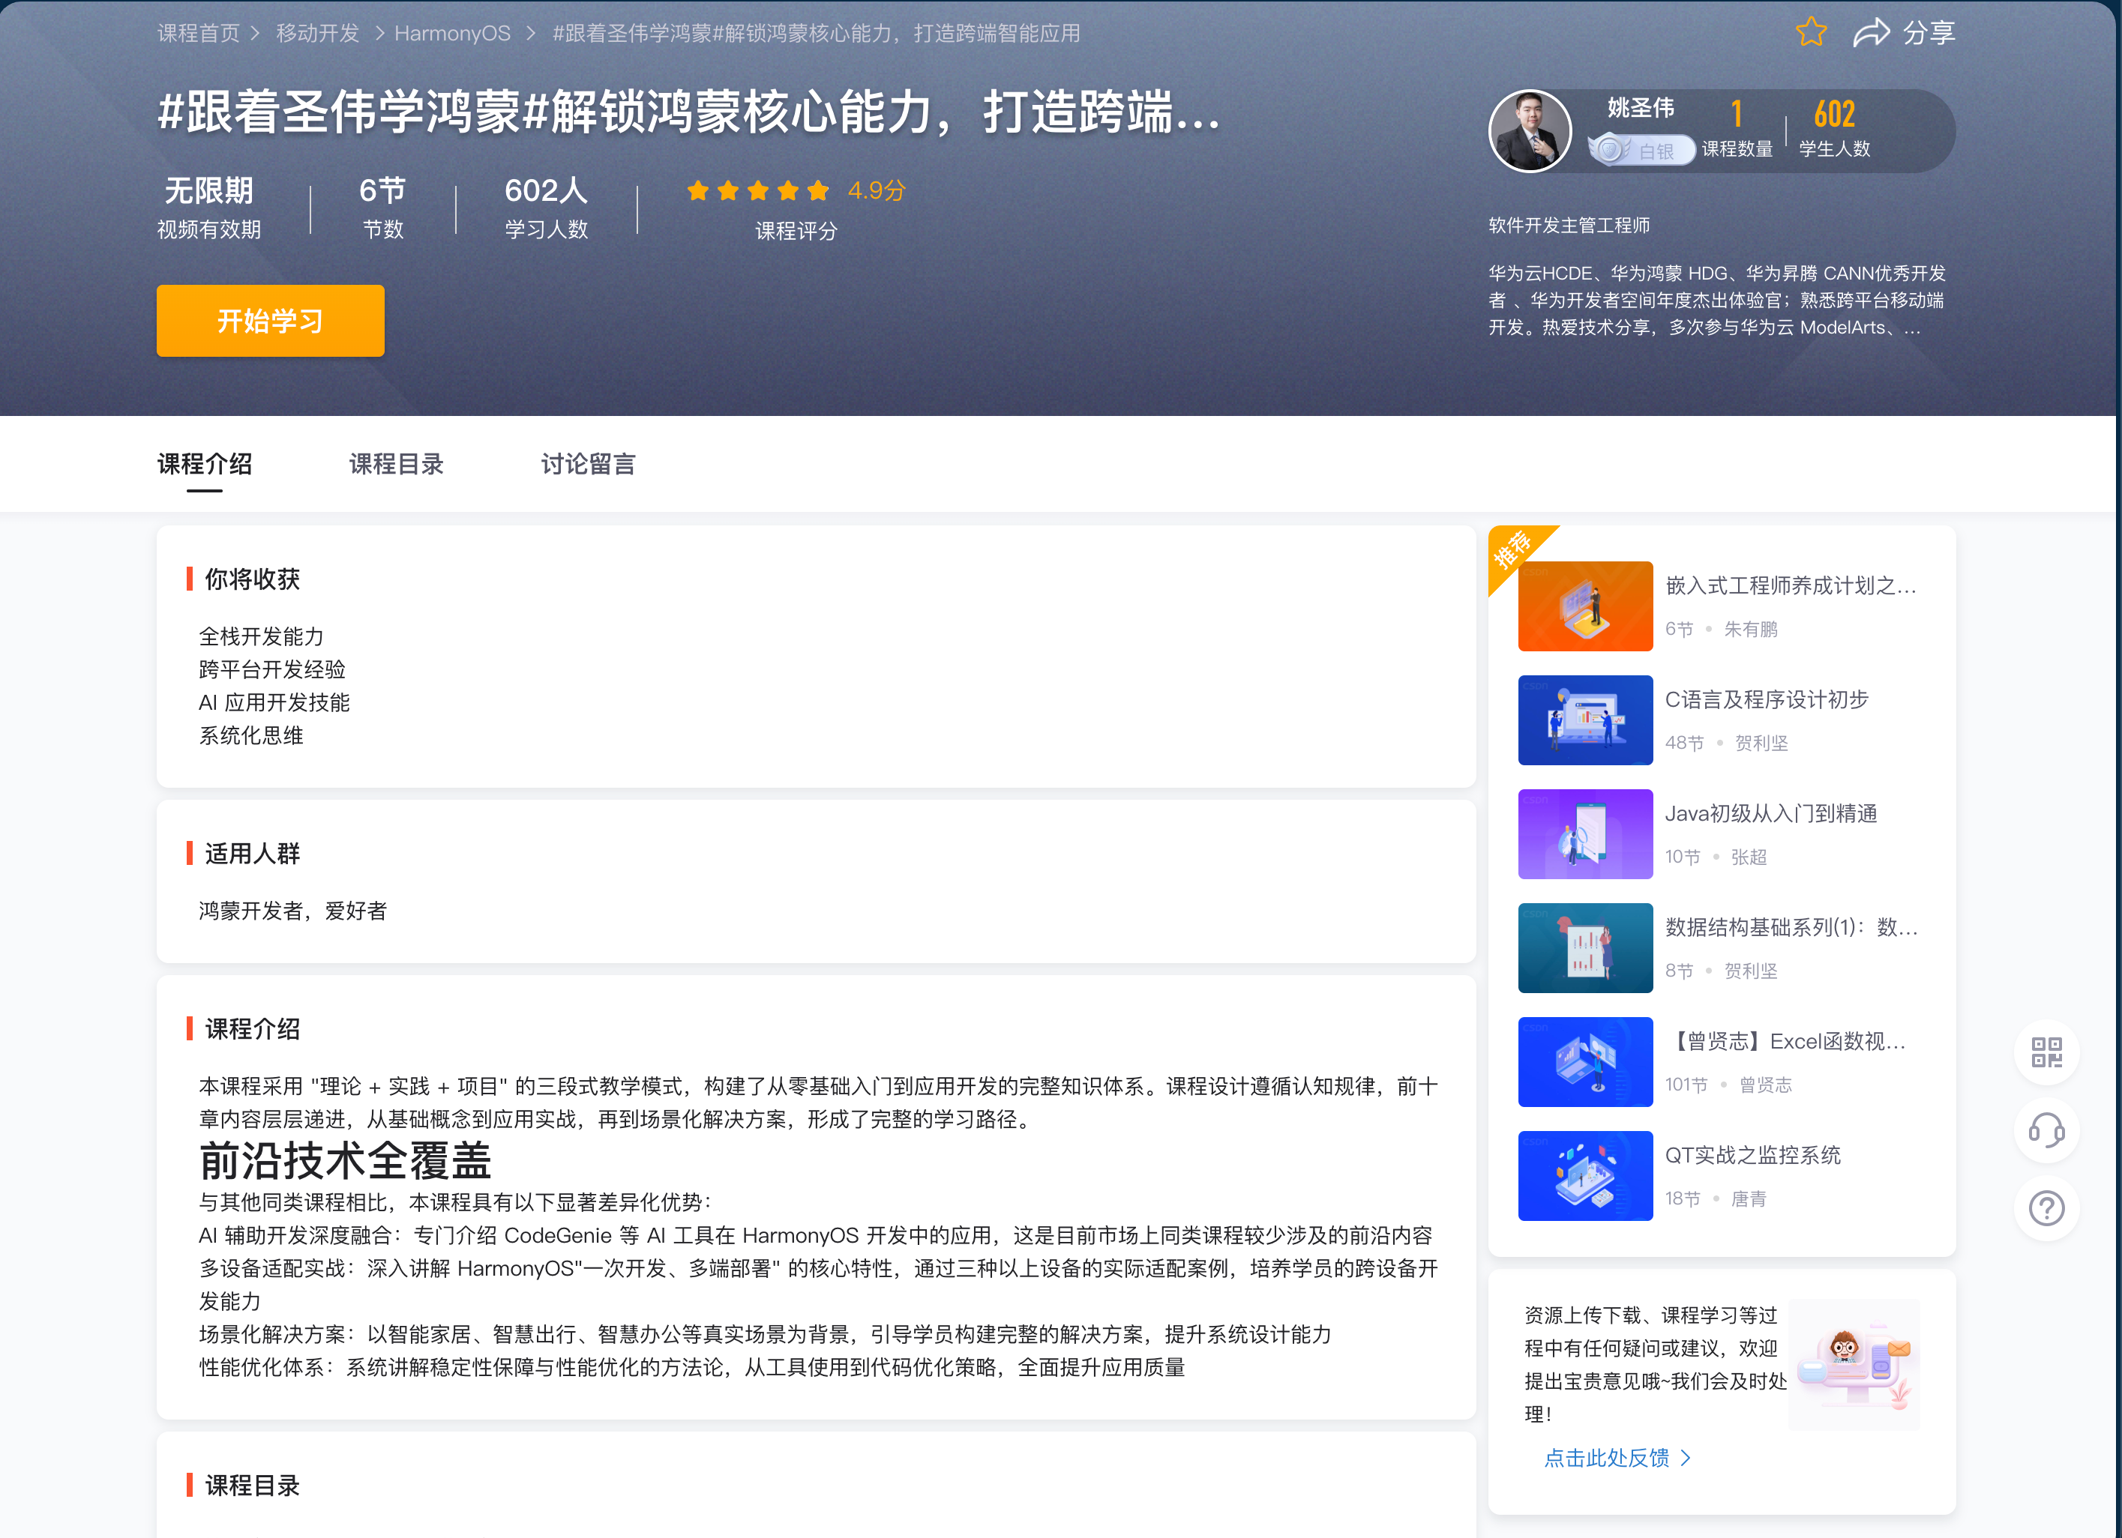Open the question mark help icon
The width and height of the screenshot is (2122, 1538).
tap(2046, 1208)
